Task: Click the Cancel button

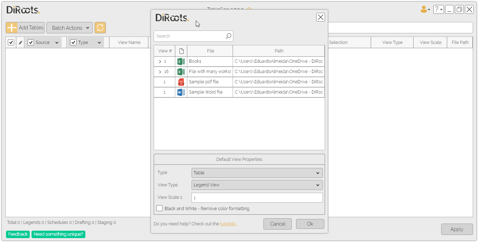Action: coord(278,224)
